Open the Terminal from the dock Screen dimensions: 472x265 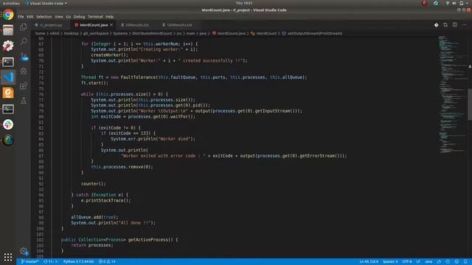tap(8, 62)
